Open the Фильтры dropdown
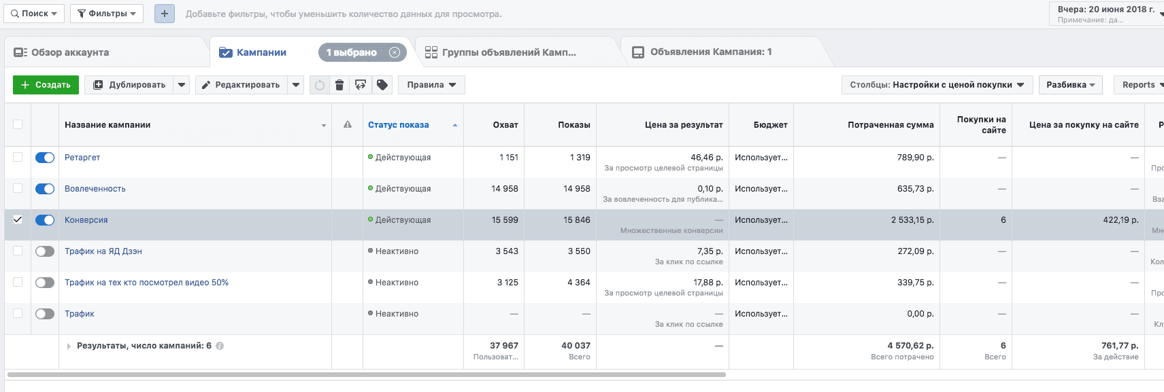 click(x=107, y=14)
